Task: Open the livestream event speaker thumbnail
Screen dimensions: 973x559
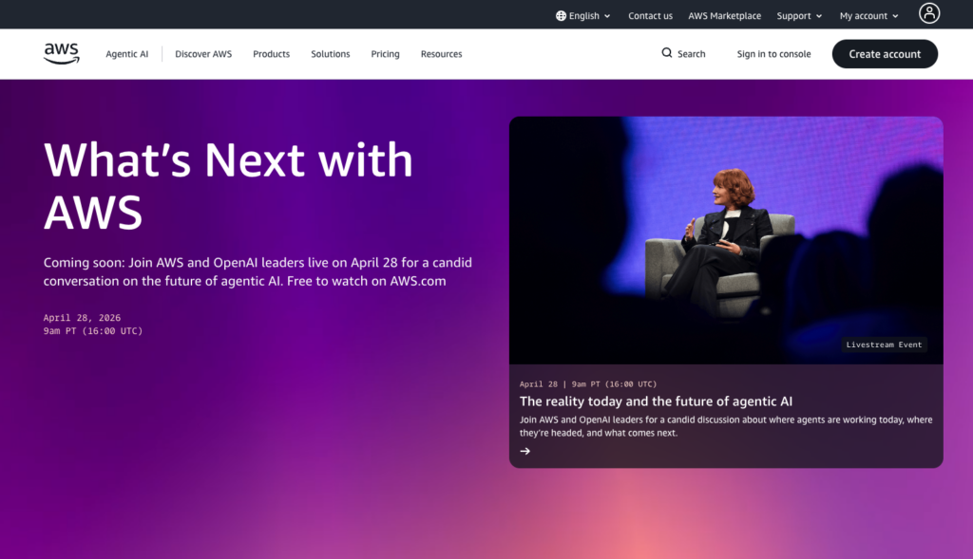Action: pyautogui.click(x=726, y=240)
